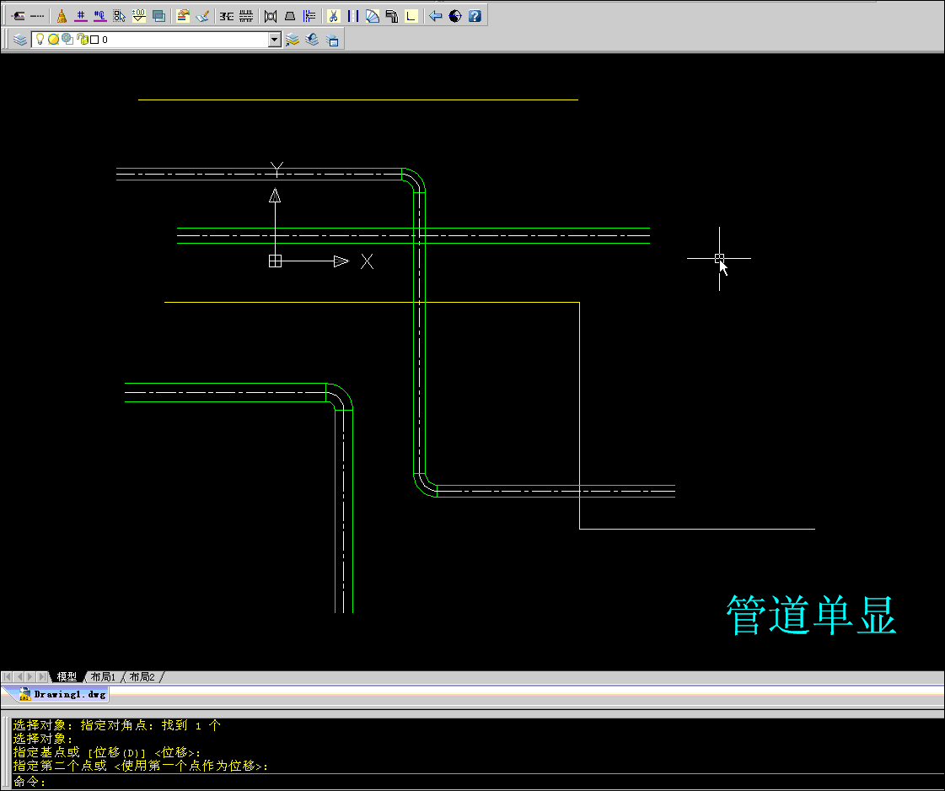This screenshot has width=945, height=791.
Task: Select the broom cleanup tool
Action: [62, 16]
